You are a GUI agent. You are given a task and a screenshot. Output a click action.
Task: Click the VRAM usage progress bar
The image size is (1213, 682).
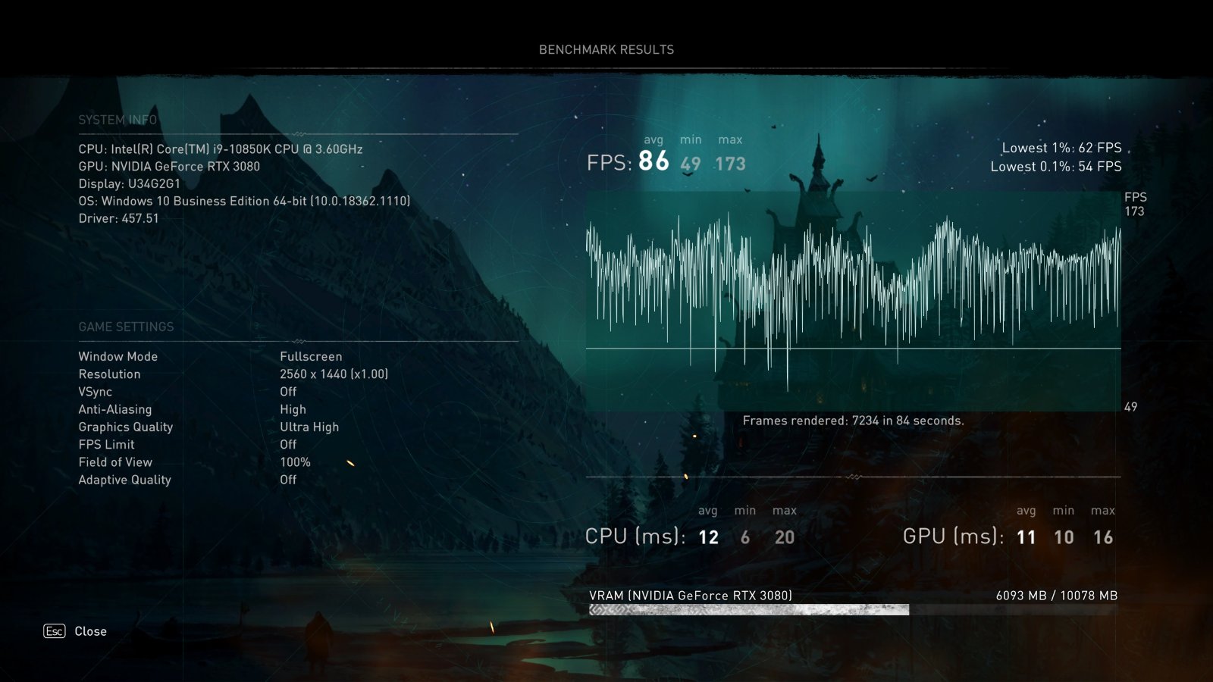click(x=854, y=609)
